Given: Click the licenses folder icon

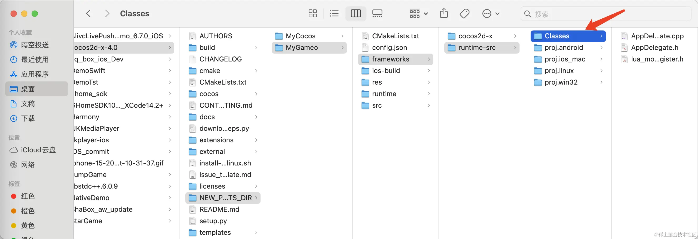Looking at the screenshot, I should (x=192, y=186).
